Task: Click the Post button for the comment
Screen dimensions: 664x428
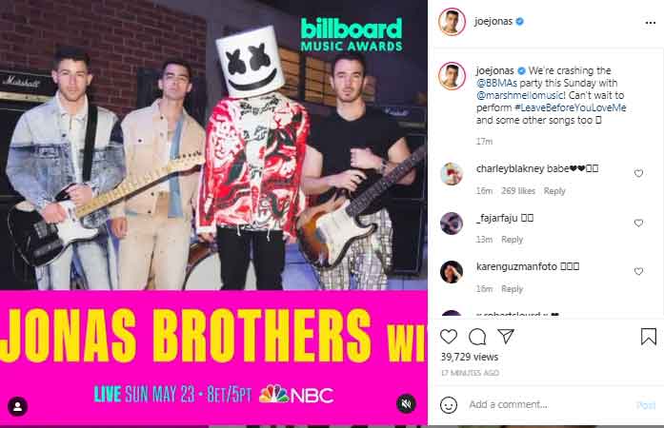Action: click(x=646, y=405)
